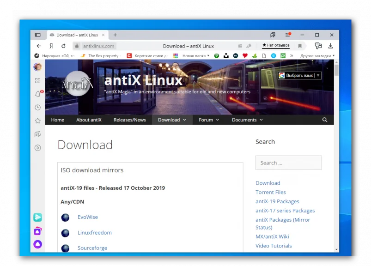371x266 pixels.
Task: Open Torrent Files sidebar link
Action: (x=270, y=192)
